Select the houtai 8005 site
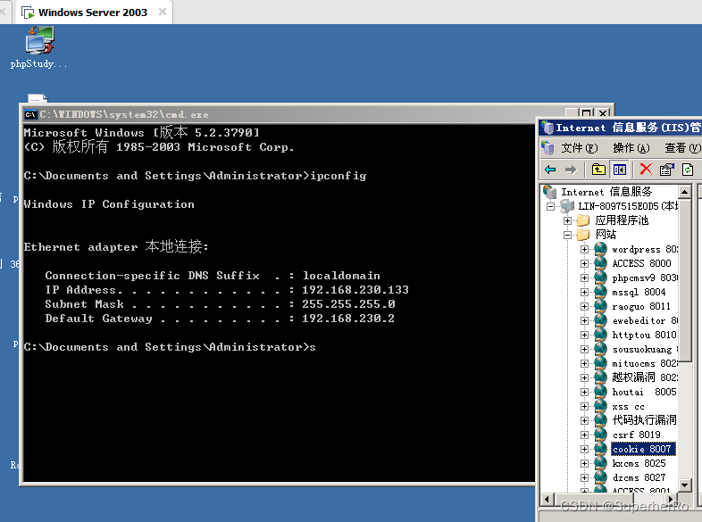This screenshot has width=702, height=522. click(644, 393)
